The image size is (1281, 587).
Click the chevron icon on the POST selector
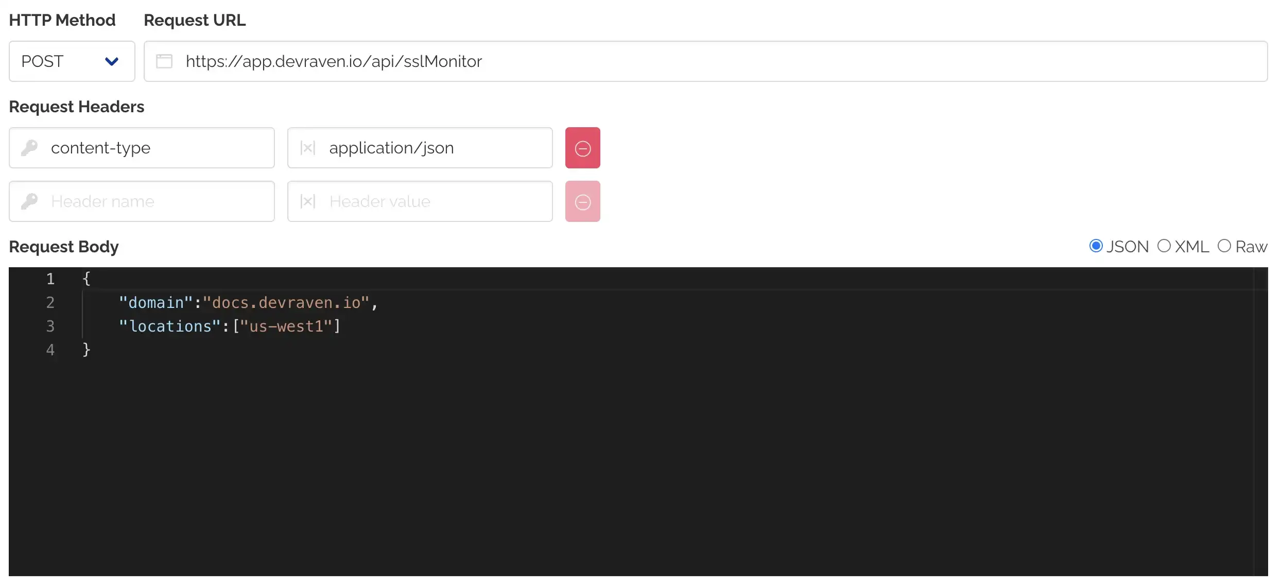112,61
